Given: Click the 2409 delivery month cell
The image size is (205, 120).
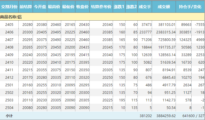Looking at the screenshot, I should coord(9,55).
